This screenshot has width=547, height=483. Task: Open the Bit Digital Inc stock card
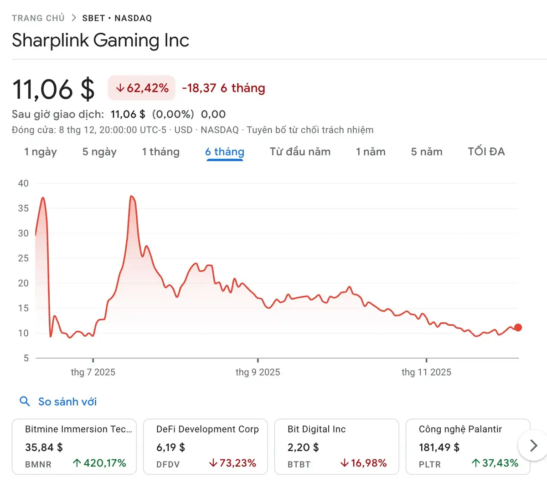click(337, 446)
